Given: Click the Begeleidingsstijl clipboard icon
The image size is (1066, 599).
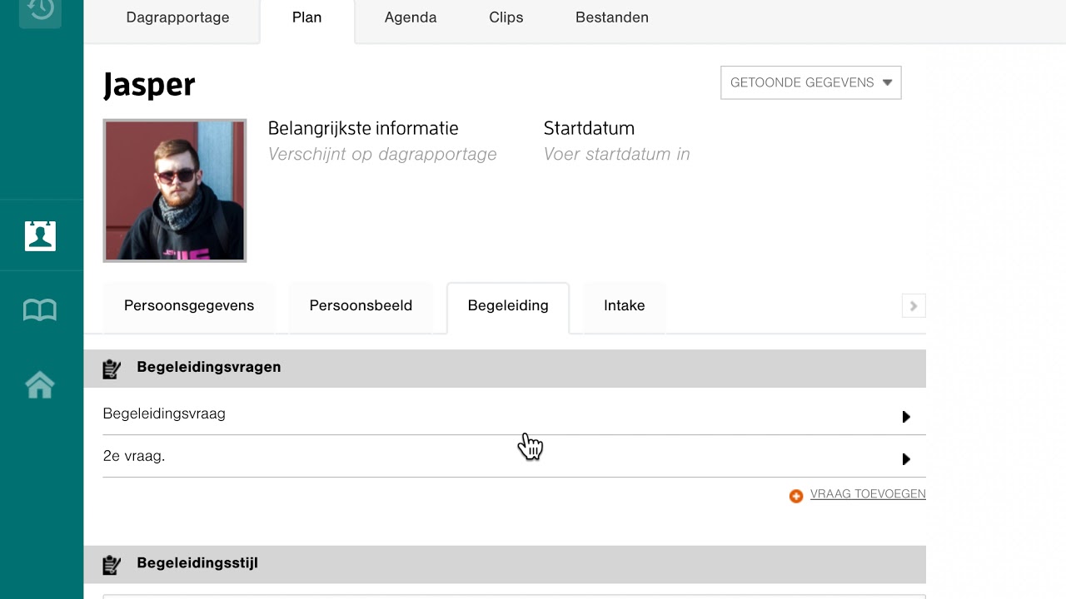Looking at the screenshot, I should [x=112, y=565].
